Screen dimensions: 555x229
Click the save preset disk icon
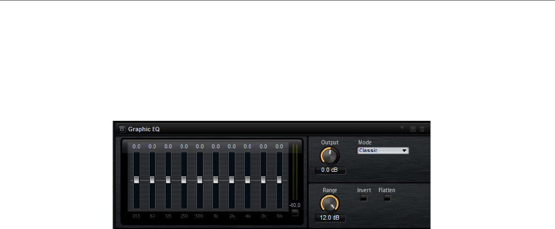point(413,130)
